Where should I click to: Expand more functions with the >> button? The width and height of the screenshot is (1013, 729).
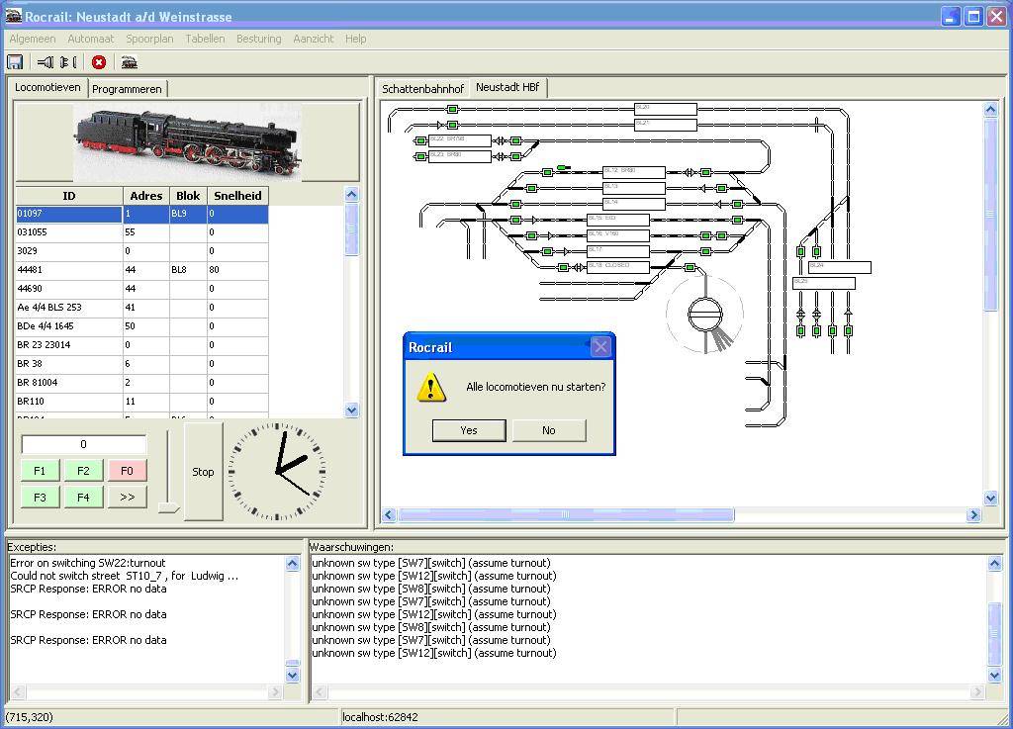point(127,498)
